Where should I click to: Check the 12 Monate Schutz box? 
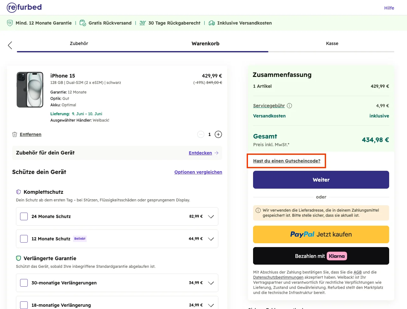pos(24,239)
